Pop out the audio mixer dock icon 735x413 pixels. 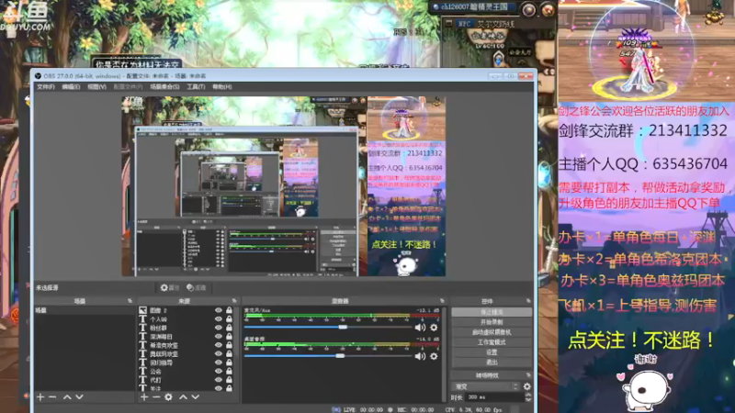(442, 301)
